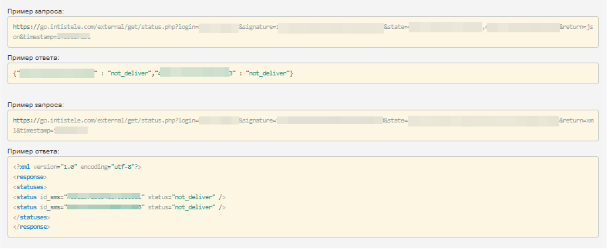This screenshot has width=607, height=249.
Task: Click "&signature=" parameter in the second request
Action: (258, 120)
